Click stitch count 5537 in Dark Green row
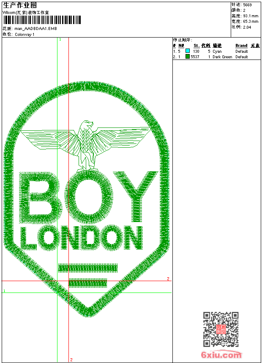This screenshot has width=262, height=363. pos(195,57)
